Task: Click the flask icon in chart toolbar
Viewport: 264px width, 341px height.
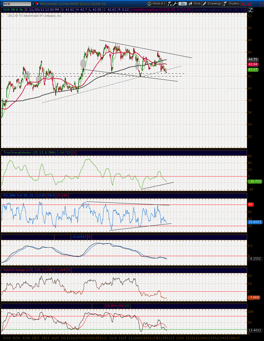Action: [x=170, y=4]
